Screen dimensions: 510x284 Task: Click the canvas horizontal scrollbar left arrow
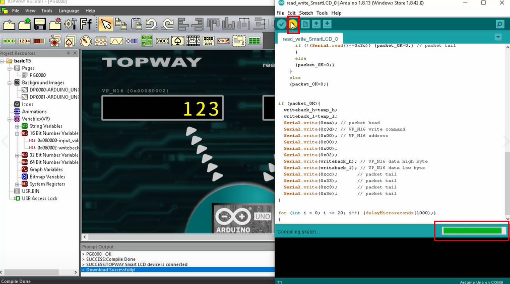click(x=85, y=237)
